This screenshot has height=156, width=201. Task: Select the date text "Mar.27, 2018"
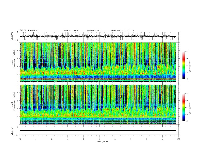pos(71,31)
